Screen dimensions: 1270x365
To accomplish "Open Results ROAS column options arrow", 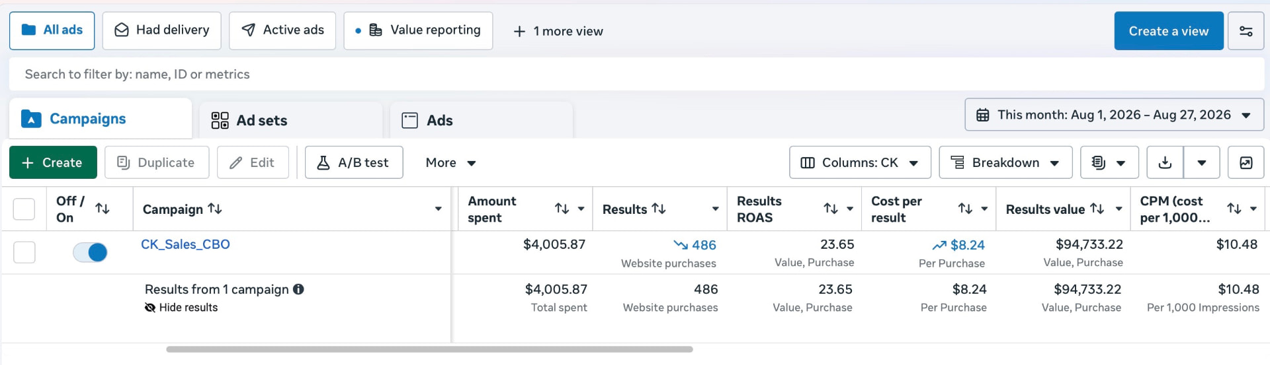I will coord(850,209).
